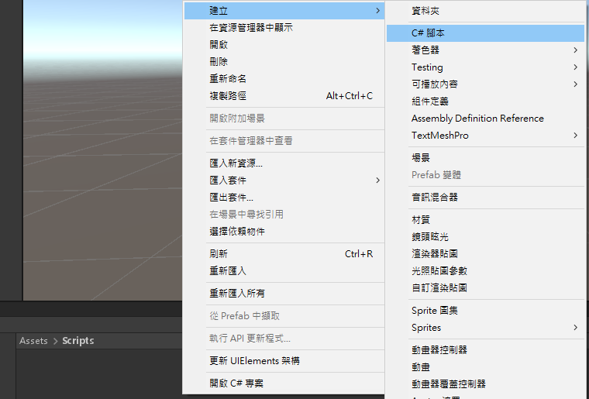Create a new 場景 scene
This screenshot has height=399, width=589.
tap(421, 158)
